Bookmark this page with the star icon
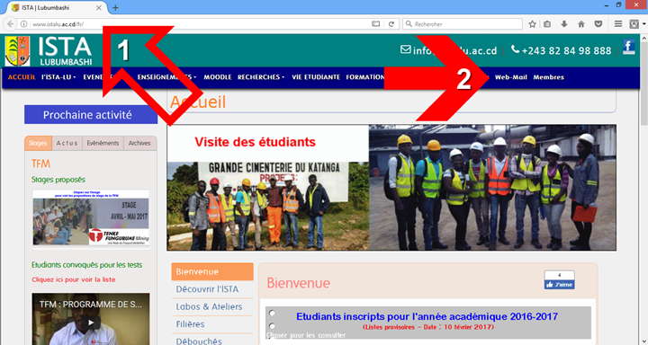This screenshot has height=345, width=648. point(532,24)
